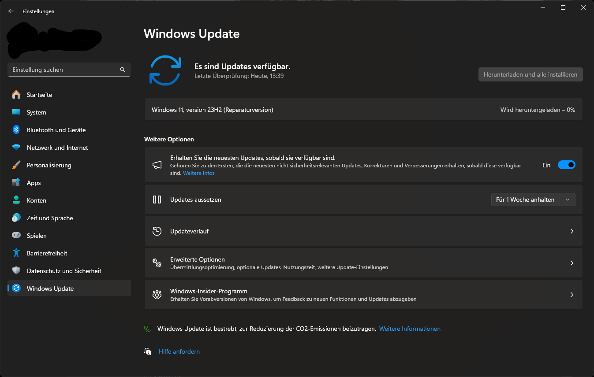
Task: Click the pause icon beside Updates aussetzen
Action: pos(157,200)
